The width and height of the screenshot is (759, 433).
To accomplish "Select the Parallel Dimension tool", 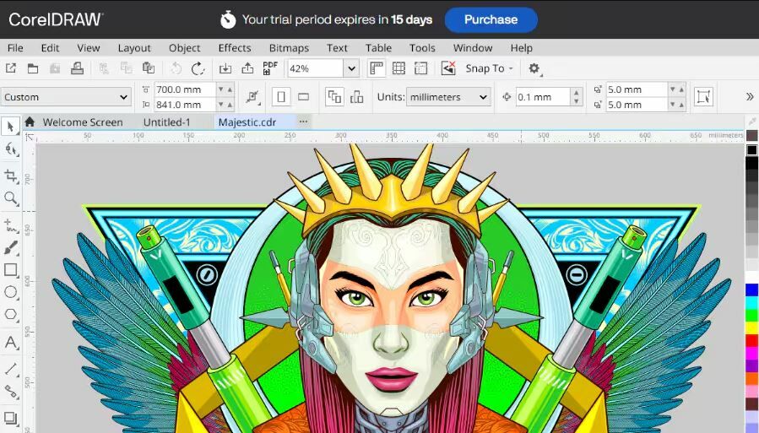I will coord(10,369).
